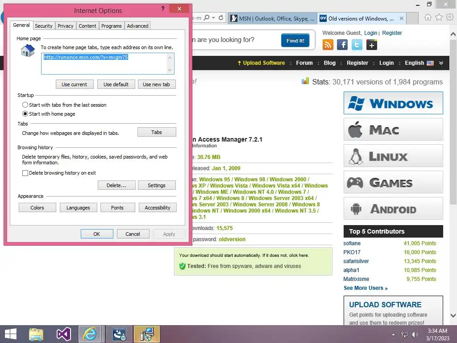457x343 pixels.
Task: Open the Languages button
Action: click(x=78, y=208)
